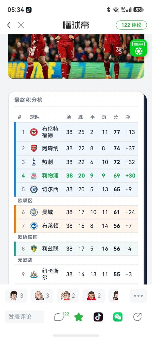Image resolution: width=152 pixels, height=339 pixels.
Task: Toggle the green star favorite icon
Action: (x=79, y=317)
